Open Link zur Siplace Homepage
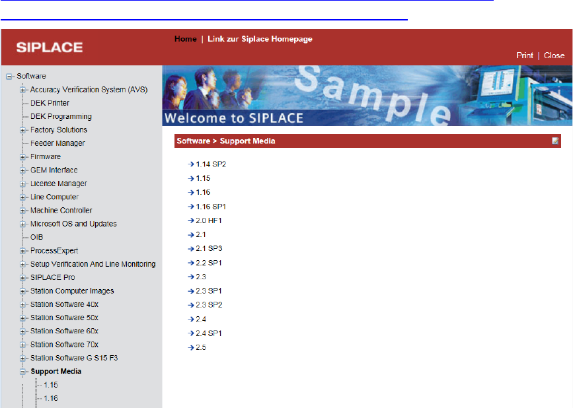The height and width of the screenshot is (408, 573). pos(260,39)
